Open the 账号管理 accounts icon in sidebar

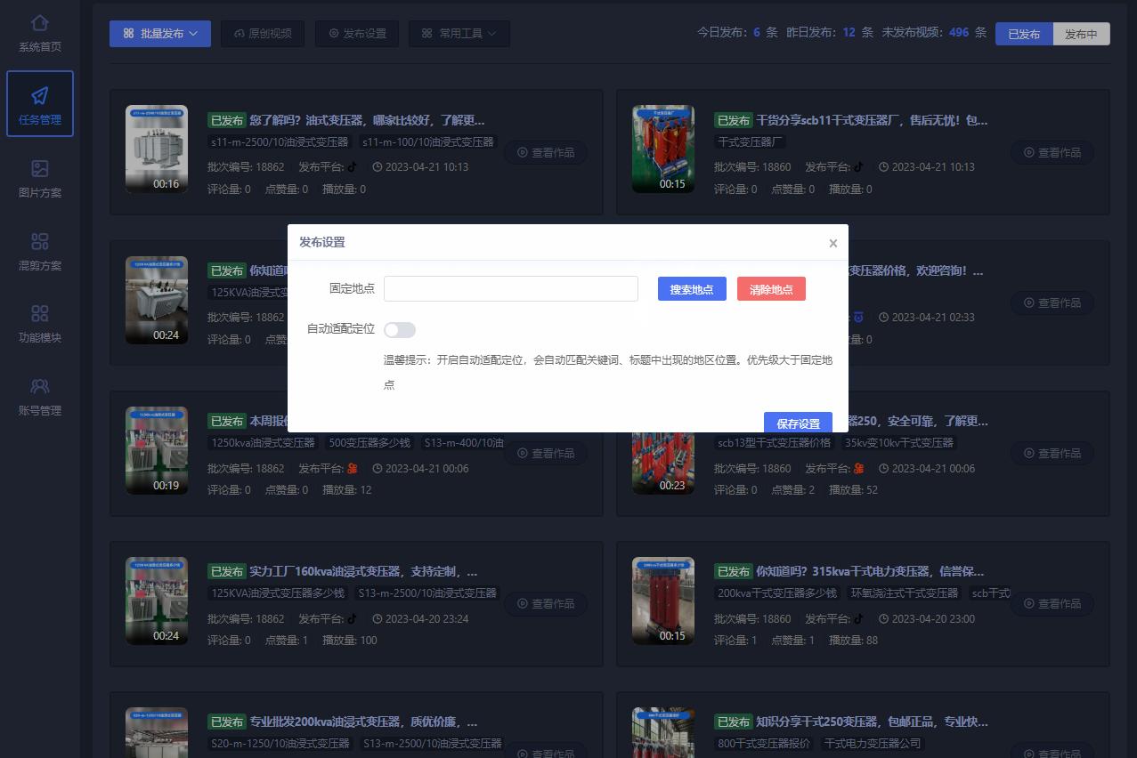[39, 386]
